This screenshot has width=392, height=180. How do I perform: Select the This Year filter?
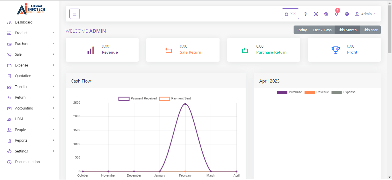pos(370,30)
